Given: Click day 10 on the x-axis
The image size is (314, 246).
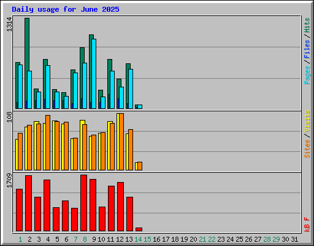Looking at the screenshot, I should coord(101,239).
